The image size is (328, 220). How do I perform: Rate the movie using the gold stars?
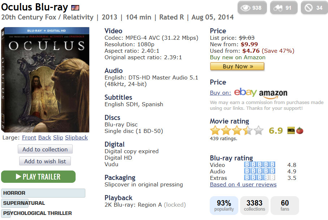[x=237, y=130]
